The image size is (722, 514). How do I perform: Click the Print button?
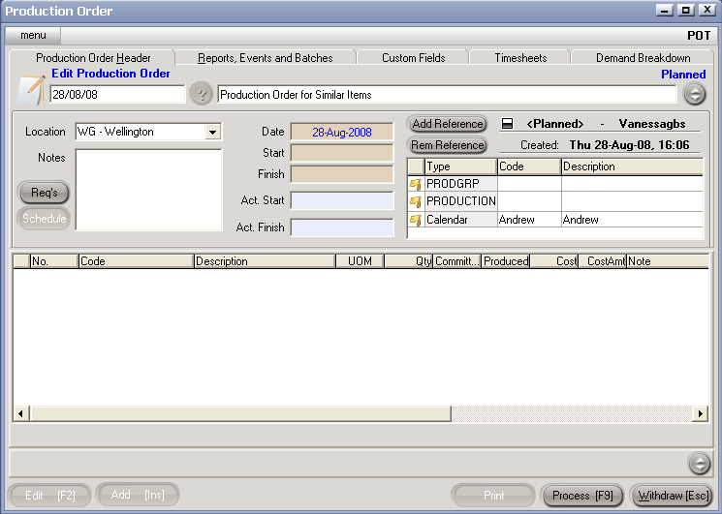pos(493,496)
